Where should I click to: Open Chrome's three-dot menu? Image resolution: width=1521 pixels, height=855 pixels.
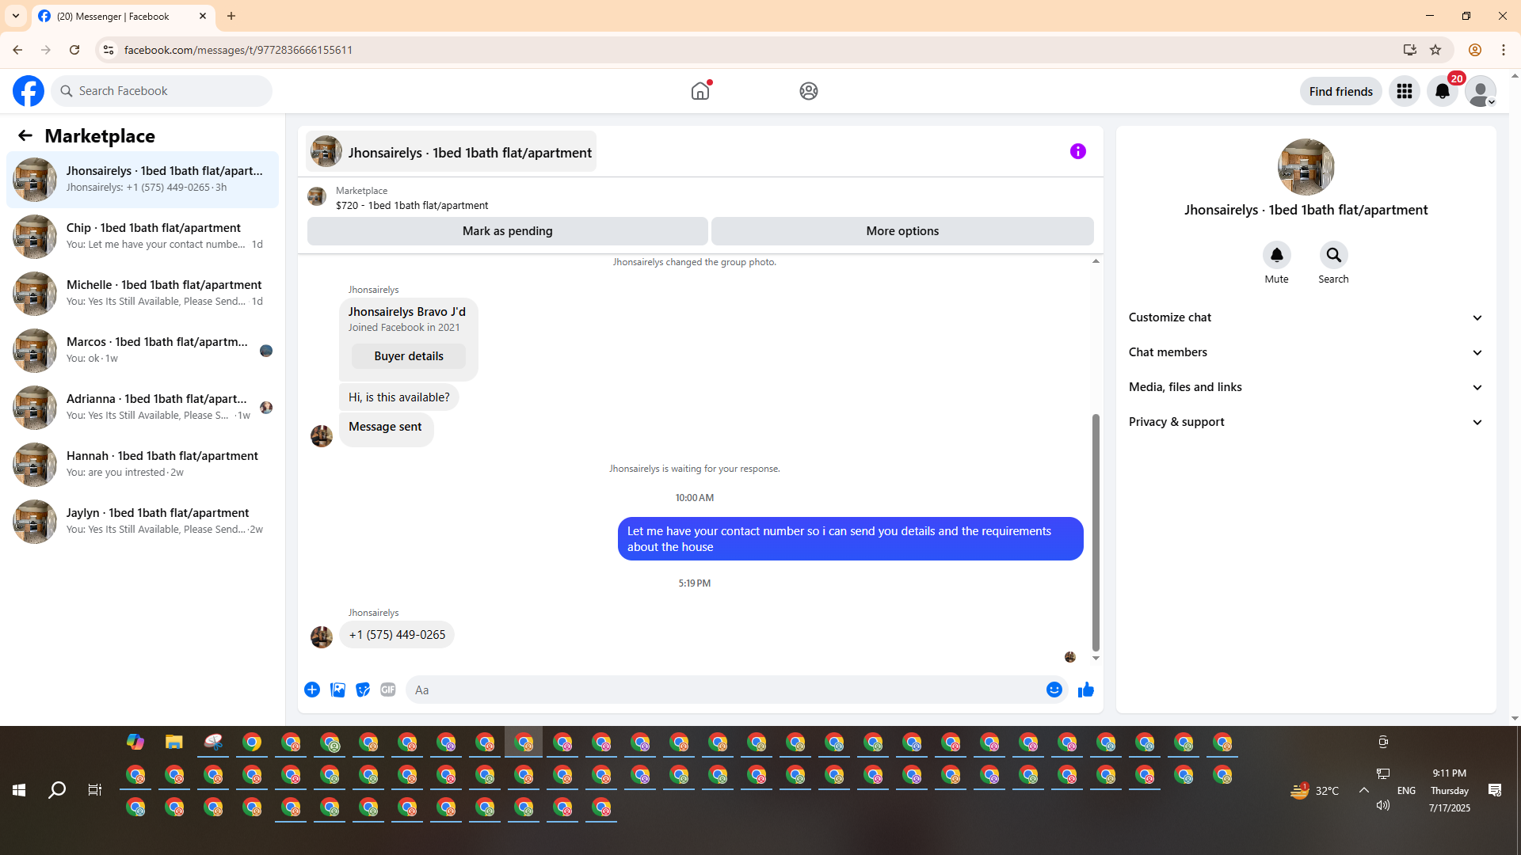1504,50
